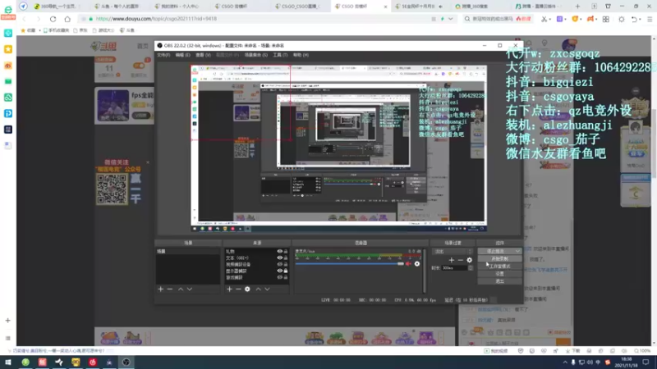Reload the browser page
657x369 pixels.
coord(53,19)
